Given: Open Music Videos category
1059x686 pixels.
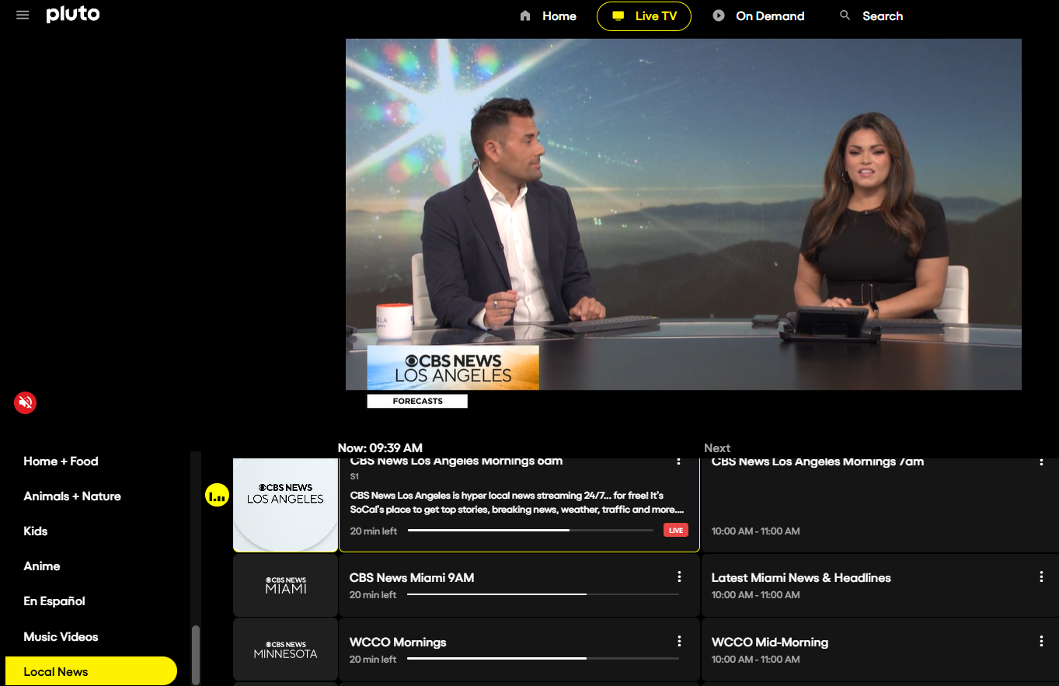Looking at the screenshot, I should click(x=61, y=637).
